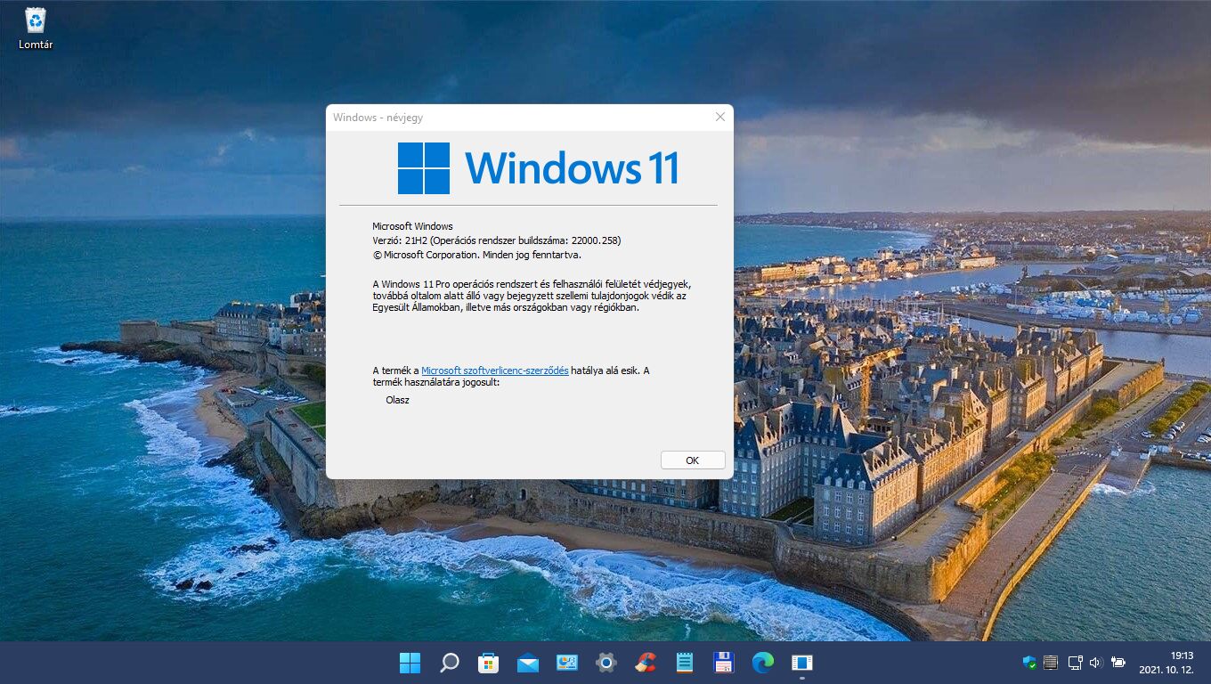Click the licensed user name 'Olasz'
Viewport: 1211px width, 684px height.
click(x=397, y=400)
